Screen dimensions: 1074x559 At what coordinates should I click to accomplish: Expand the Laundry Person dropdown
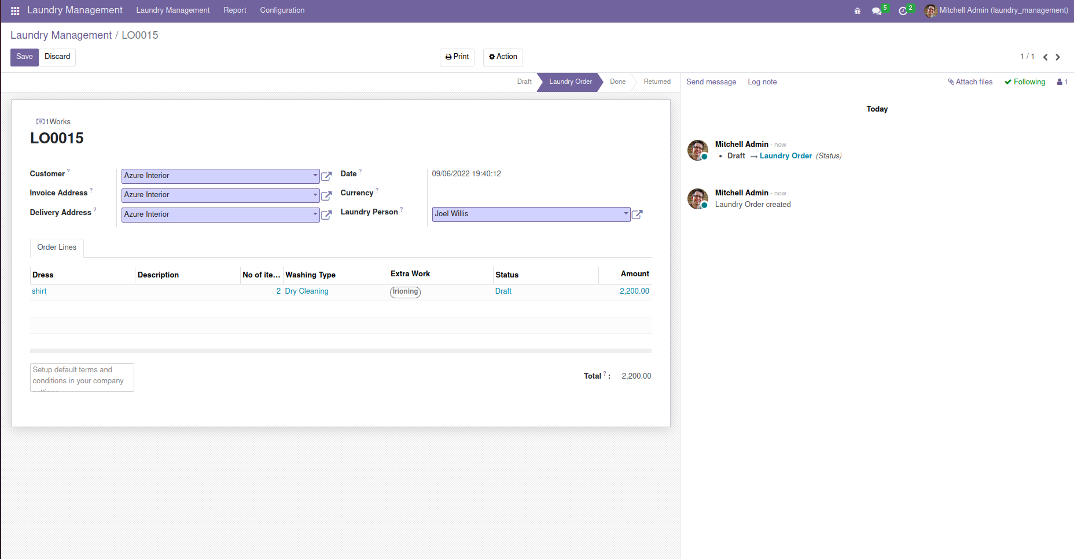click(626, 214)
